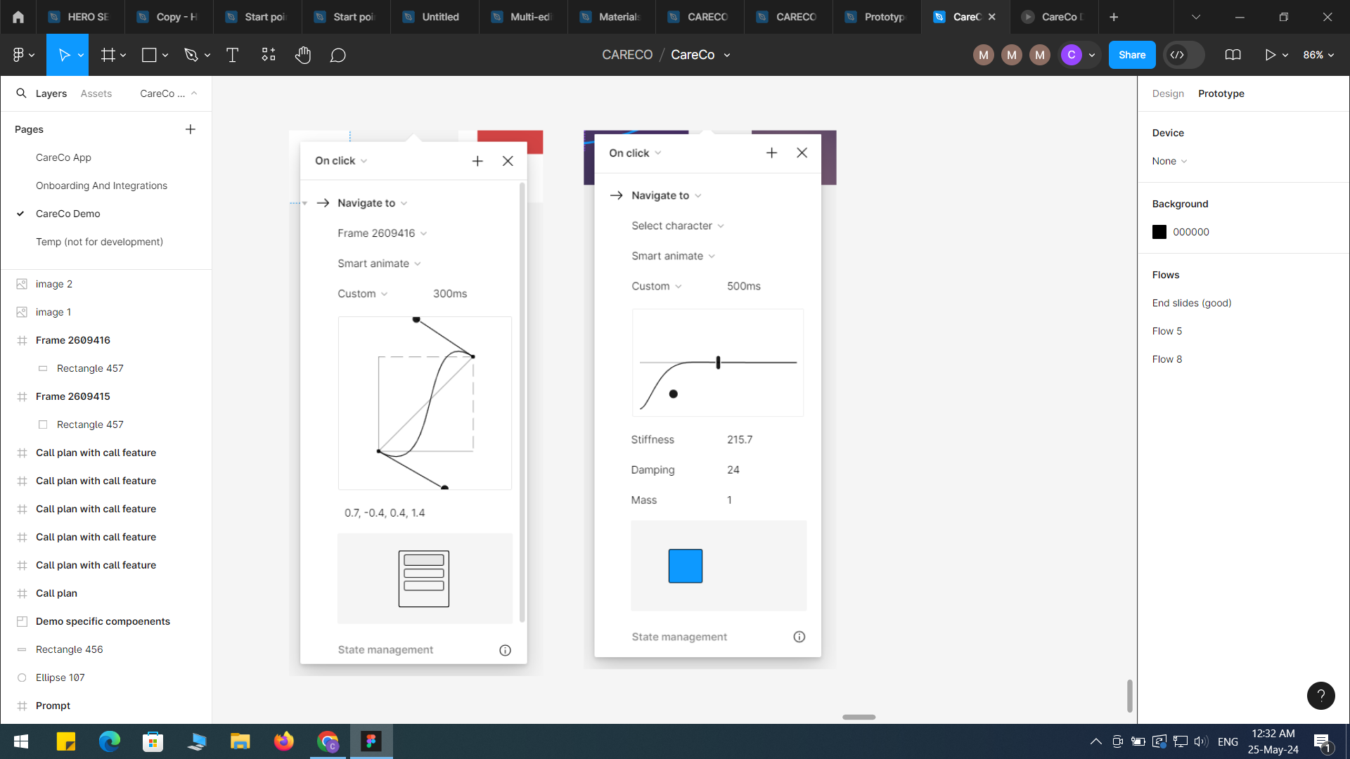Viewport: 1350px width, 759px height.
Task: Switch to the Untitled file tab
Action: pyautogui.click(x=435, y=17)
